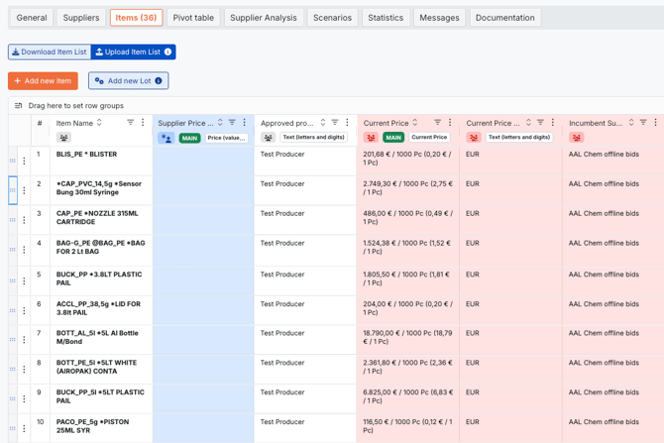The width and height of the screenshot is (664, 443).
Task: Open row menu for BUCK_PP 3.8LT item
Action: (x=24, y=281)
